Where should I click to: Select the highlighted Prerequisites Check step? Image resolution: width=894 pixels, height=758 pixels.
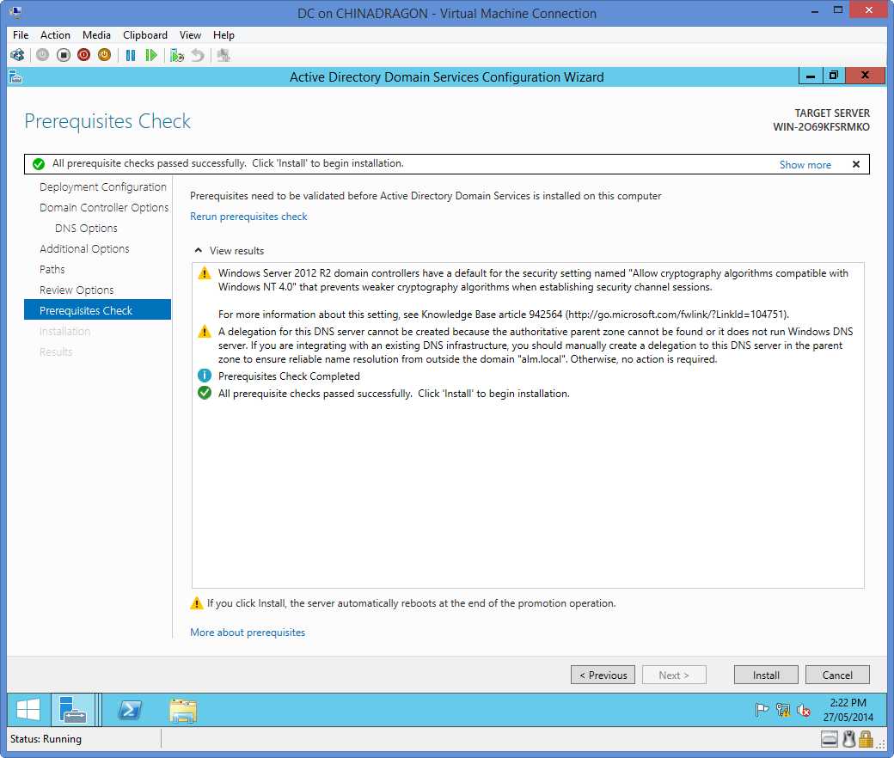click(x=97, y=310)
